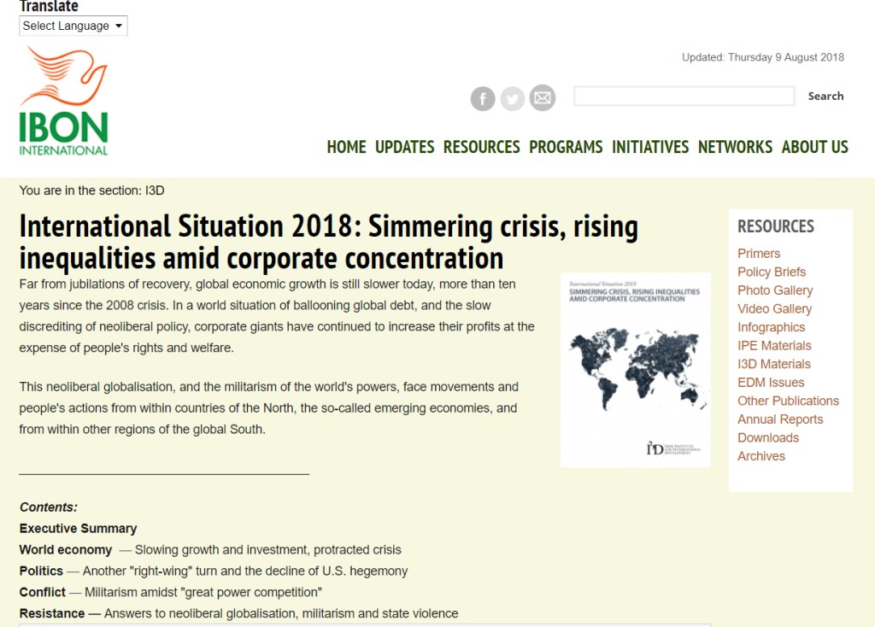Open the Photo Gallery
The width and height of the screenshot is (875, 627).
[774, 290]
